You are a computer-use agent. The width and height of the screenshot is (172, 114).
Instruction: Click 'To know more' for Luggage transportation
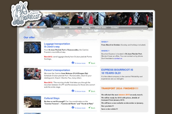click(x=80, y=63)
